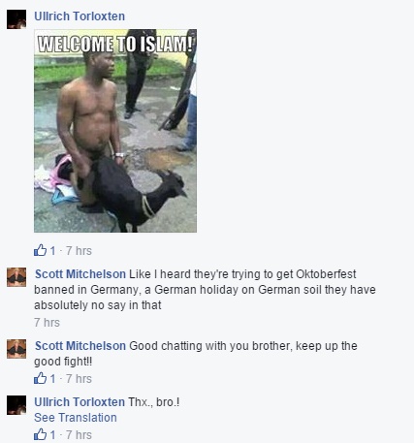Click 'See Translation' under Ullrich's reply

click(76, 418)
